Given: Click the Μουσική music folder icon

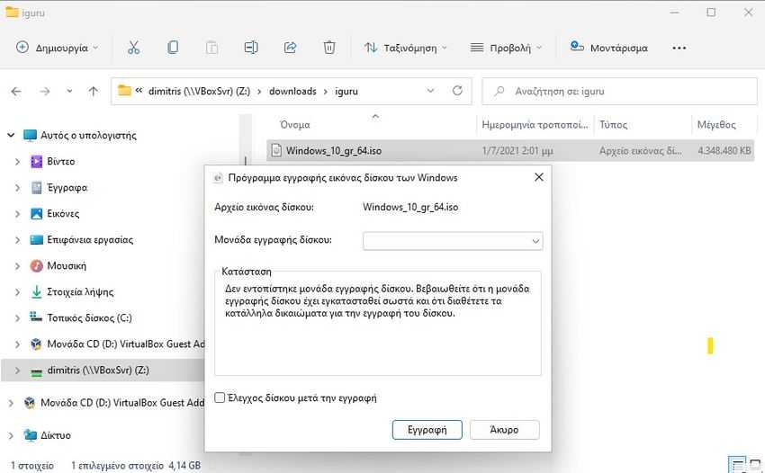Looking at the screenshot, I should [x=37, y=266].
